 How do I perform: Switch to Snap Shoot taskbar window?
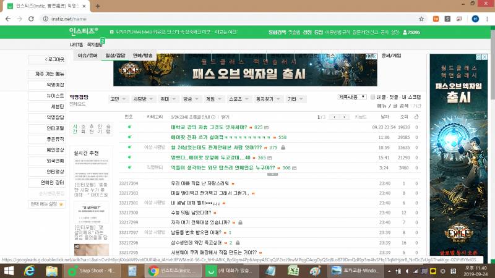click(x=92, y=271)
